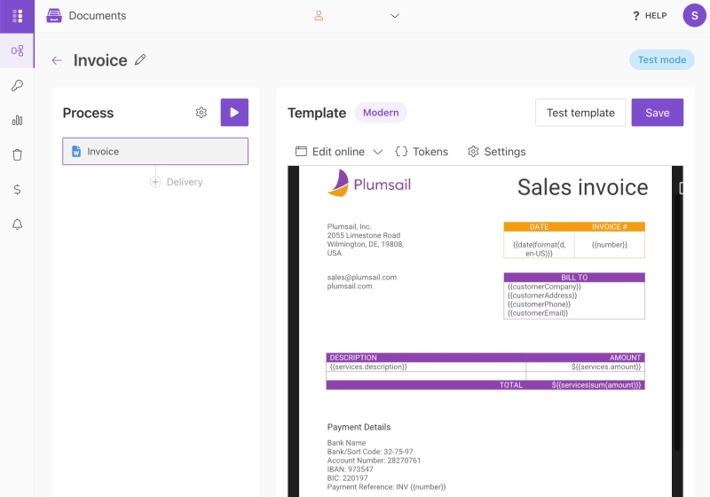Open the Notifications bell sidebar icon
Image resolution: width=710 pixels, height=497 pixels.
[x=17, y=224]
